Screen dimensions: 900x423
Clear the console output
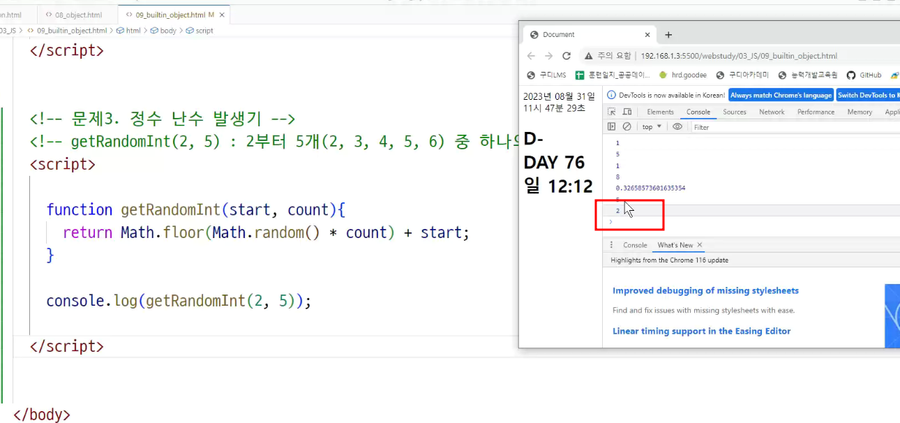click(627, 127)
